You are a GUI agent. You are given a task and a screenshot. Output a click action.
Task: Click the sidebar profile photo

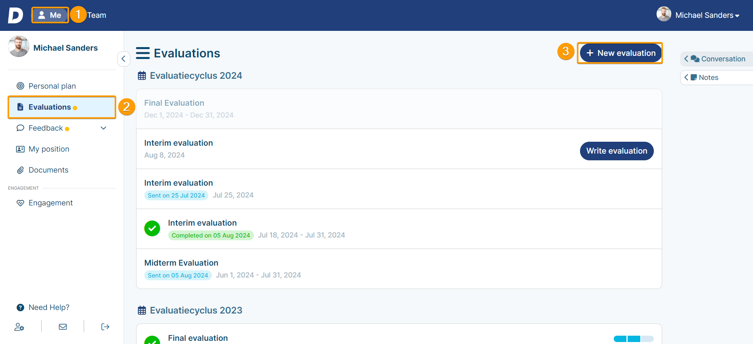click(x=19, y=46)
